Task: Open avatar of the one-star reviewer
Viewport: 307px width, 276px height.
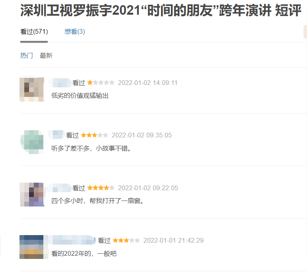Action: (x=32, y=89)
